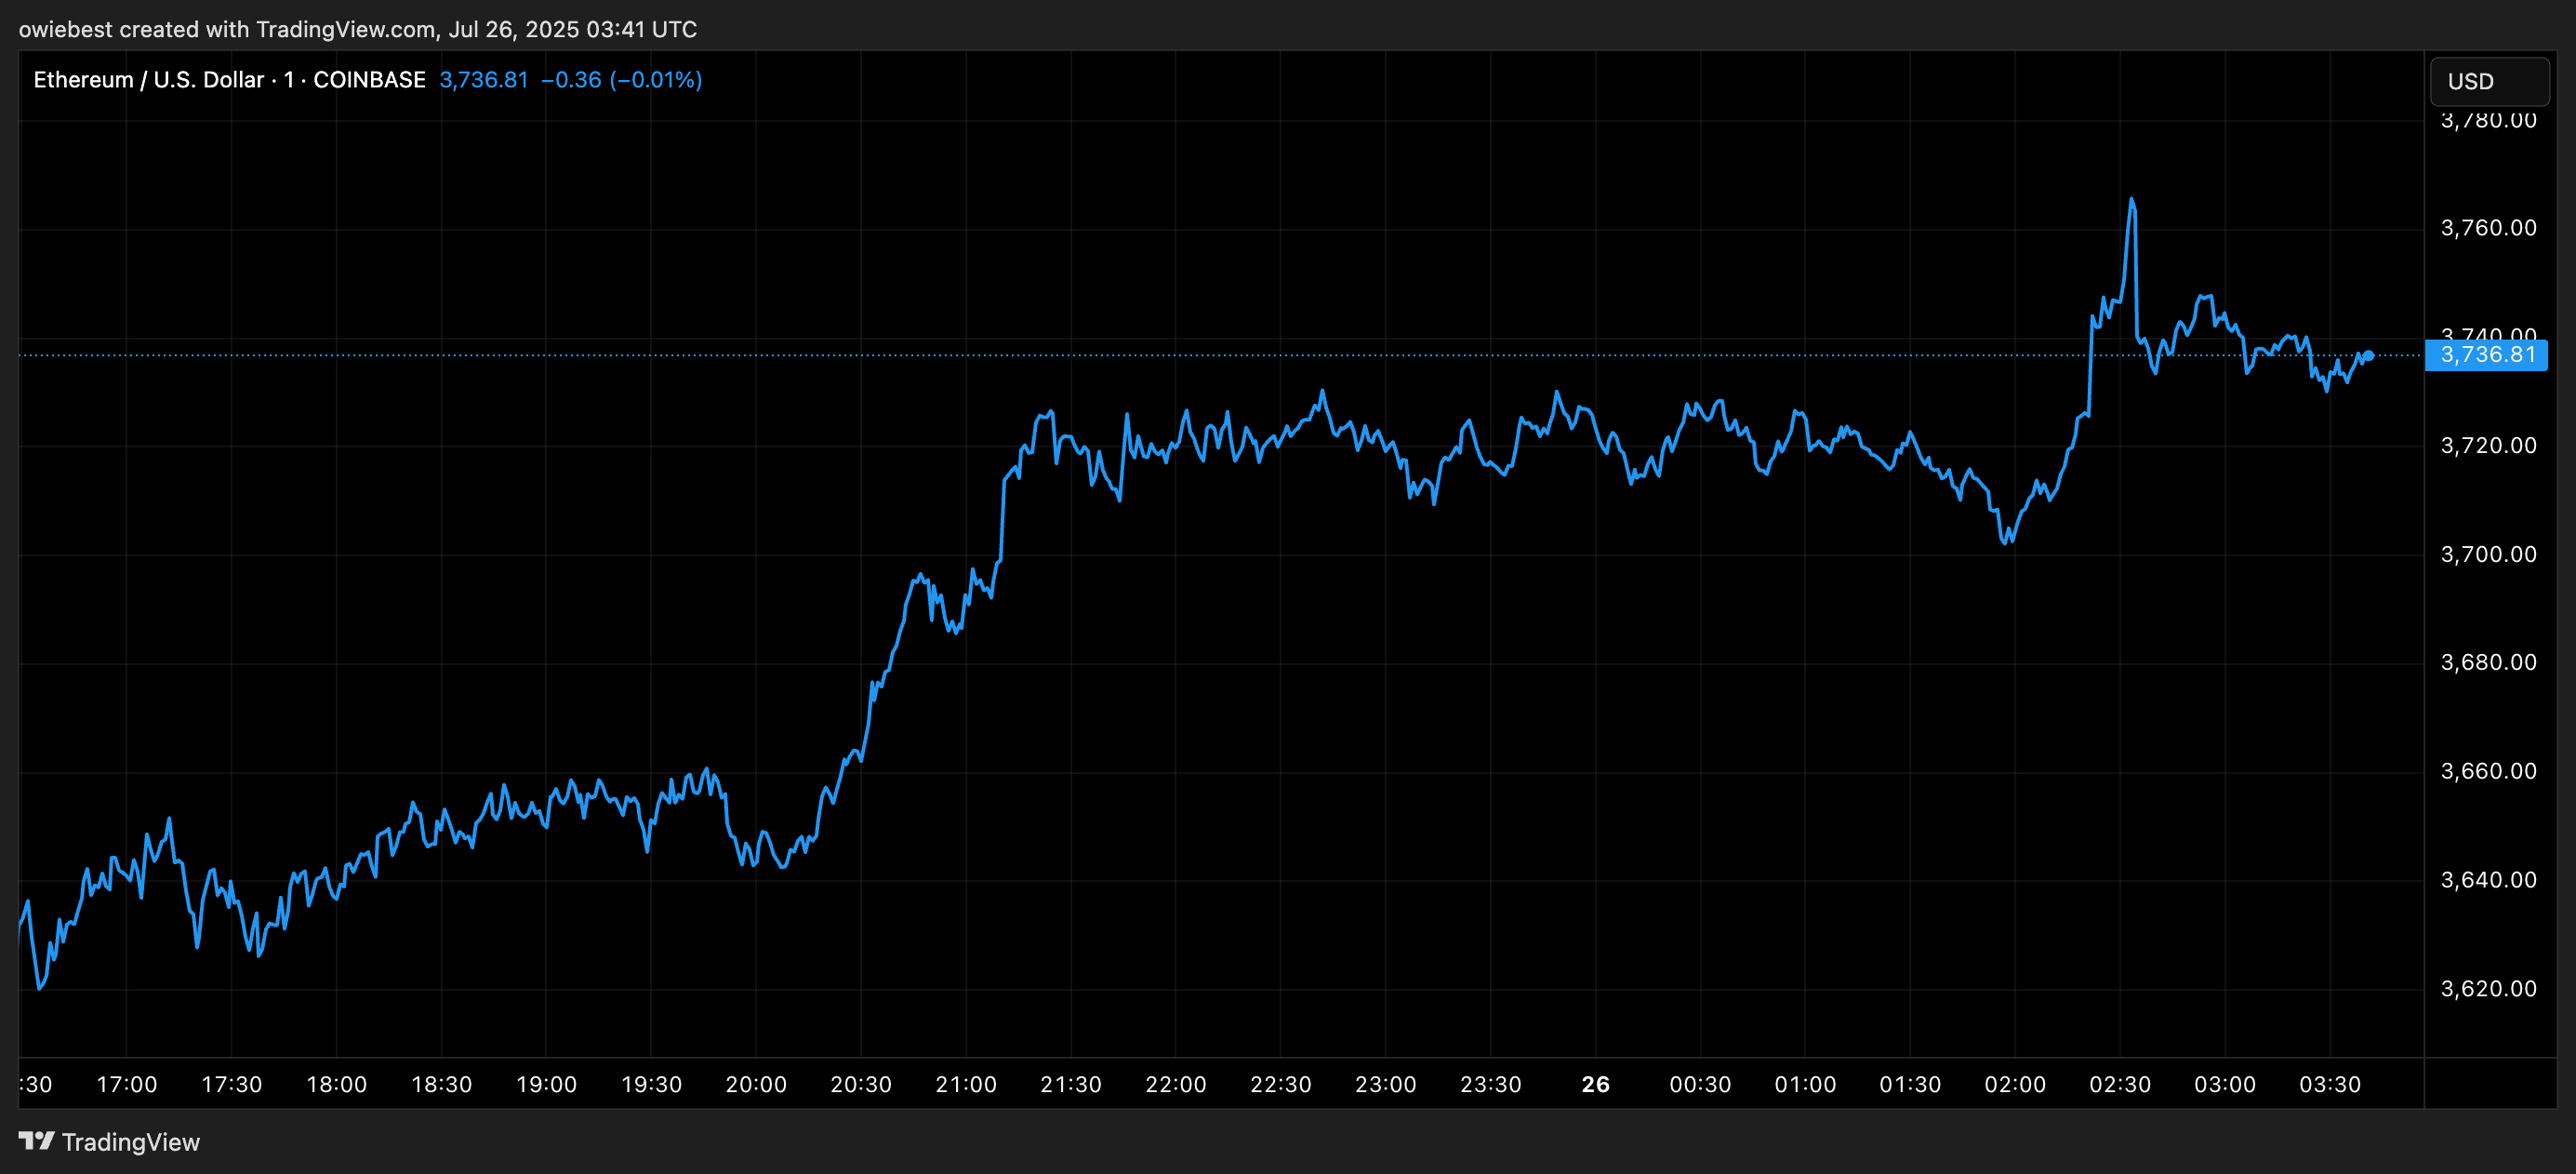Click the 3,780.00 price axis label

coord(2489,120)
